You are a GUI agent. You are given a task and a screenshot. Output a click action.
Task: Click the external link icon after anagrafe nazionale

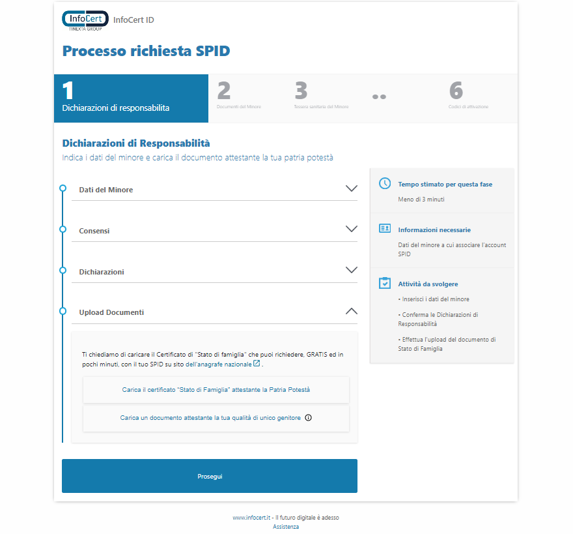pyautogui.click(x=257, y=363)
